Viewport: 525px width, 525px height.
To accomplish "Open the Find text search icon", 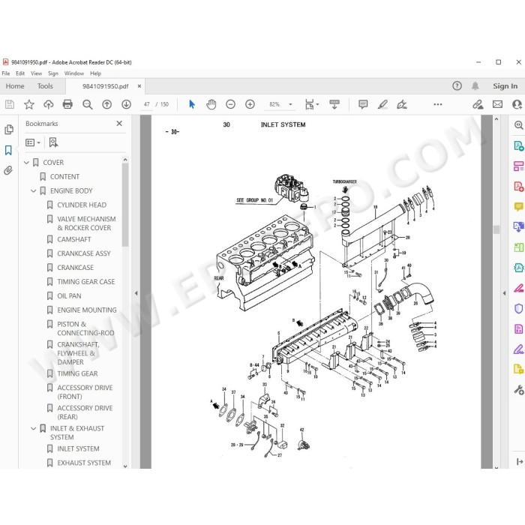I will (88, 104).
